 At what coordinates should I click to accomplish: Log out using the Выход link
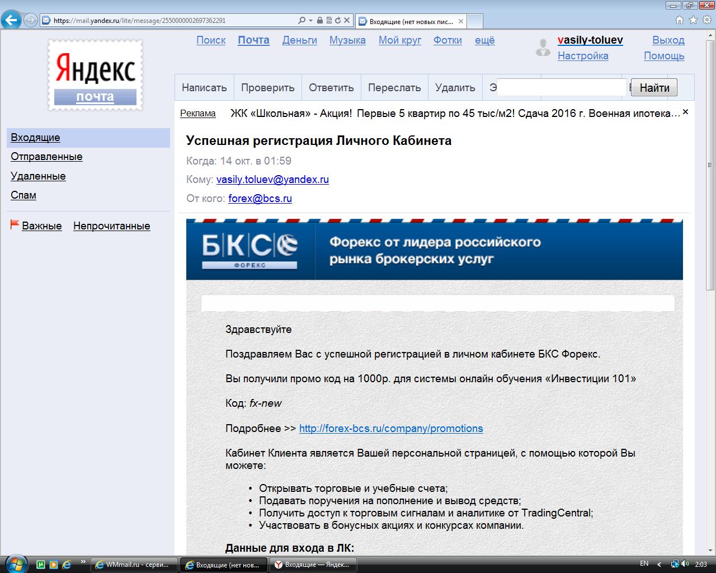(668, 40)
